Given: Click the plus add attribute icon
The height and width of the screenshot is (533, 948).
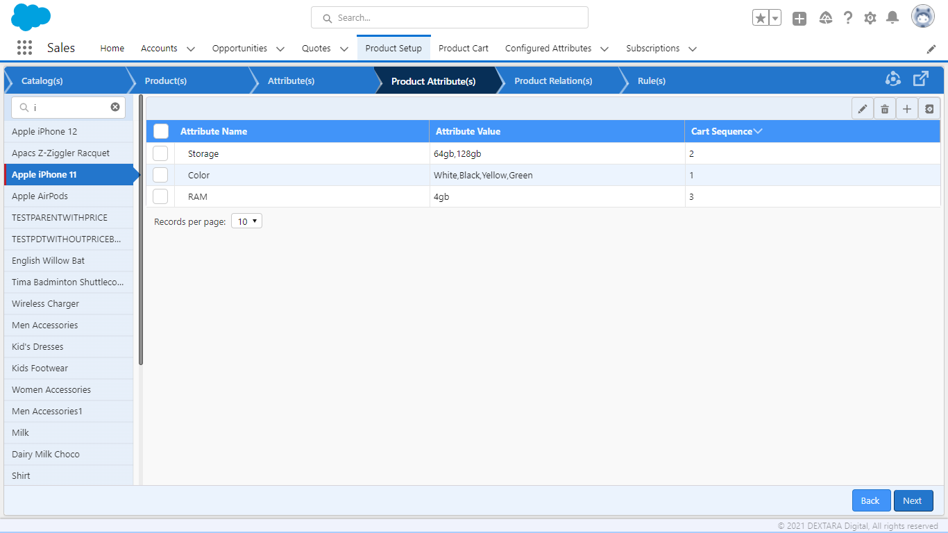Looking at the screenshot, I should (907, 109).
